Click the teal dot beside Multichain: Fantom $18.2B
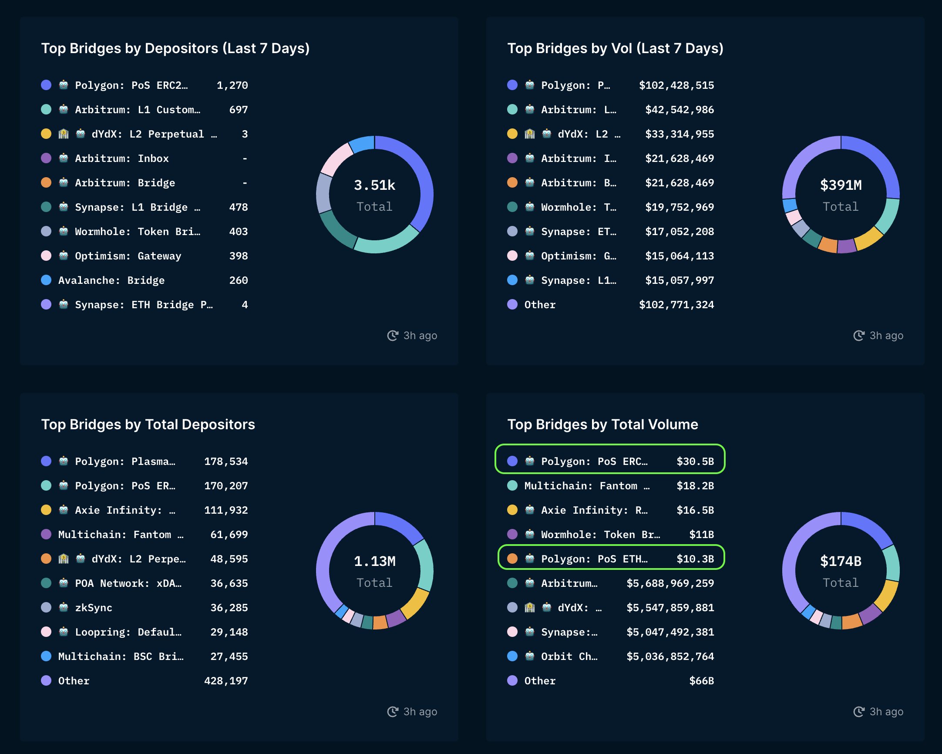 (512, 485)
